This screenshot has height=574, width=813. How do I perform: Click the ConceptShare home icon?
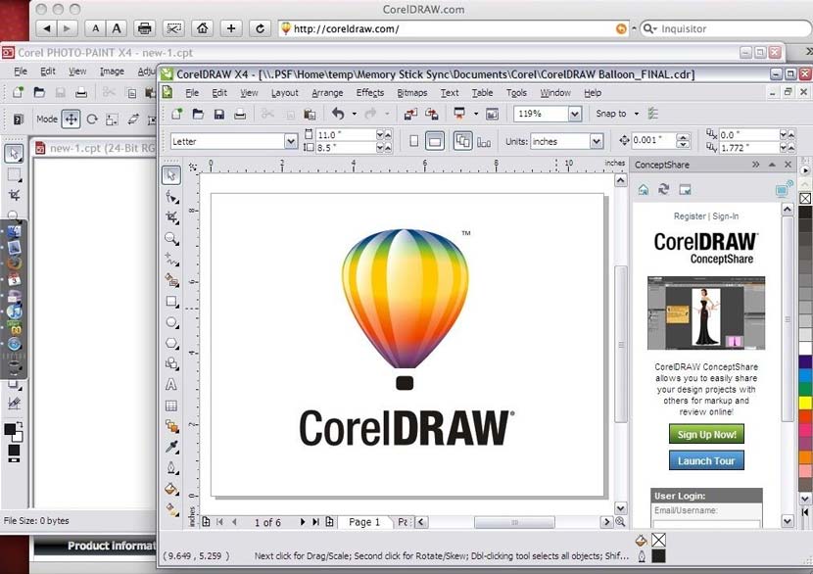pyautogui.click(x=644, y=189)
